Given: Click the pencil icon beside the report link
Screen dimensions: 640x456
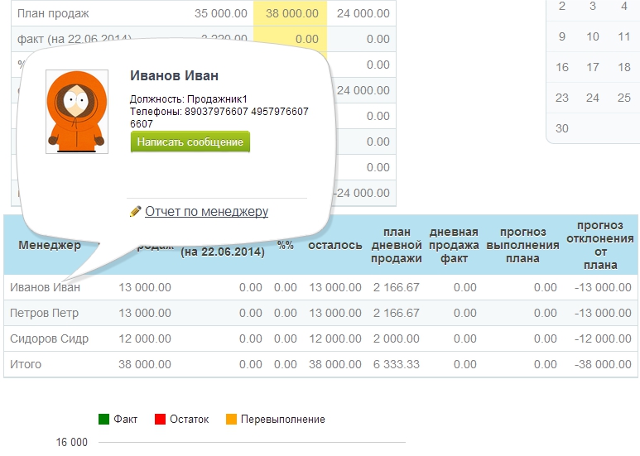Looking at the screenshot, I should 136,212.
